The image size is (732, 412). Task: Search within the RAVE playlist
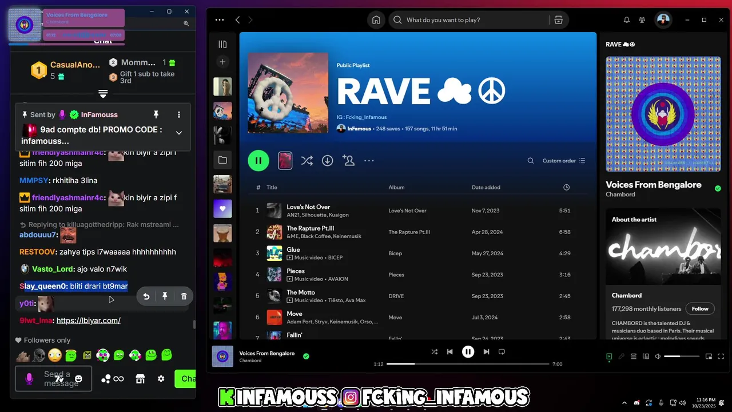point(531,161)
